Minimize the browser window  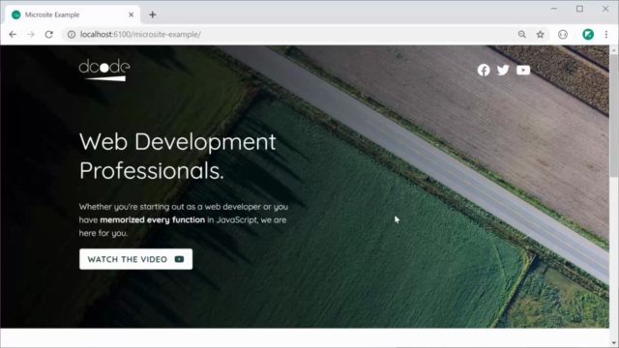click(554, 9)
